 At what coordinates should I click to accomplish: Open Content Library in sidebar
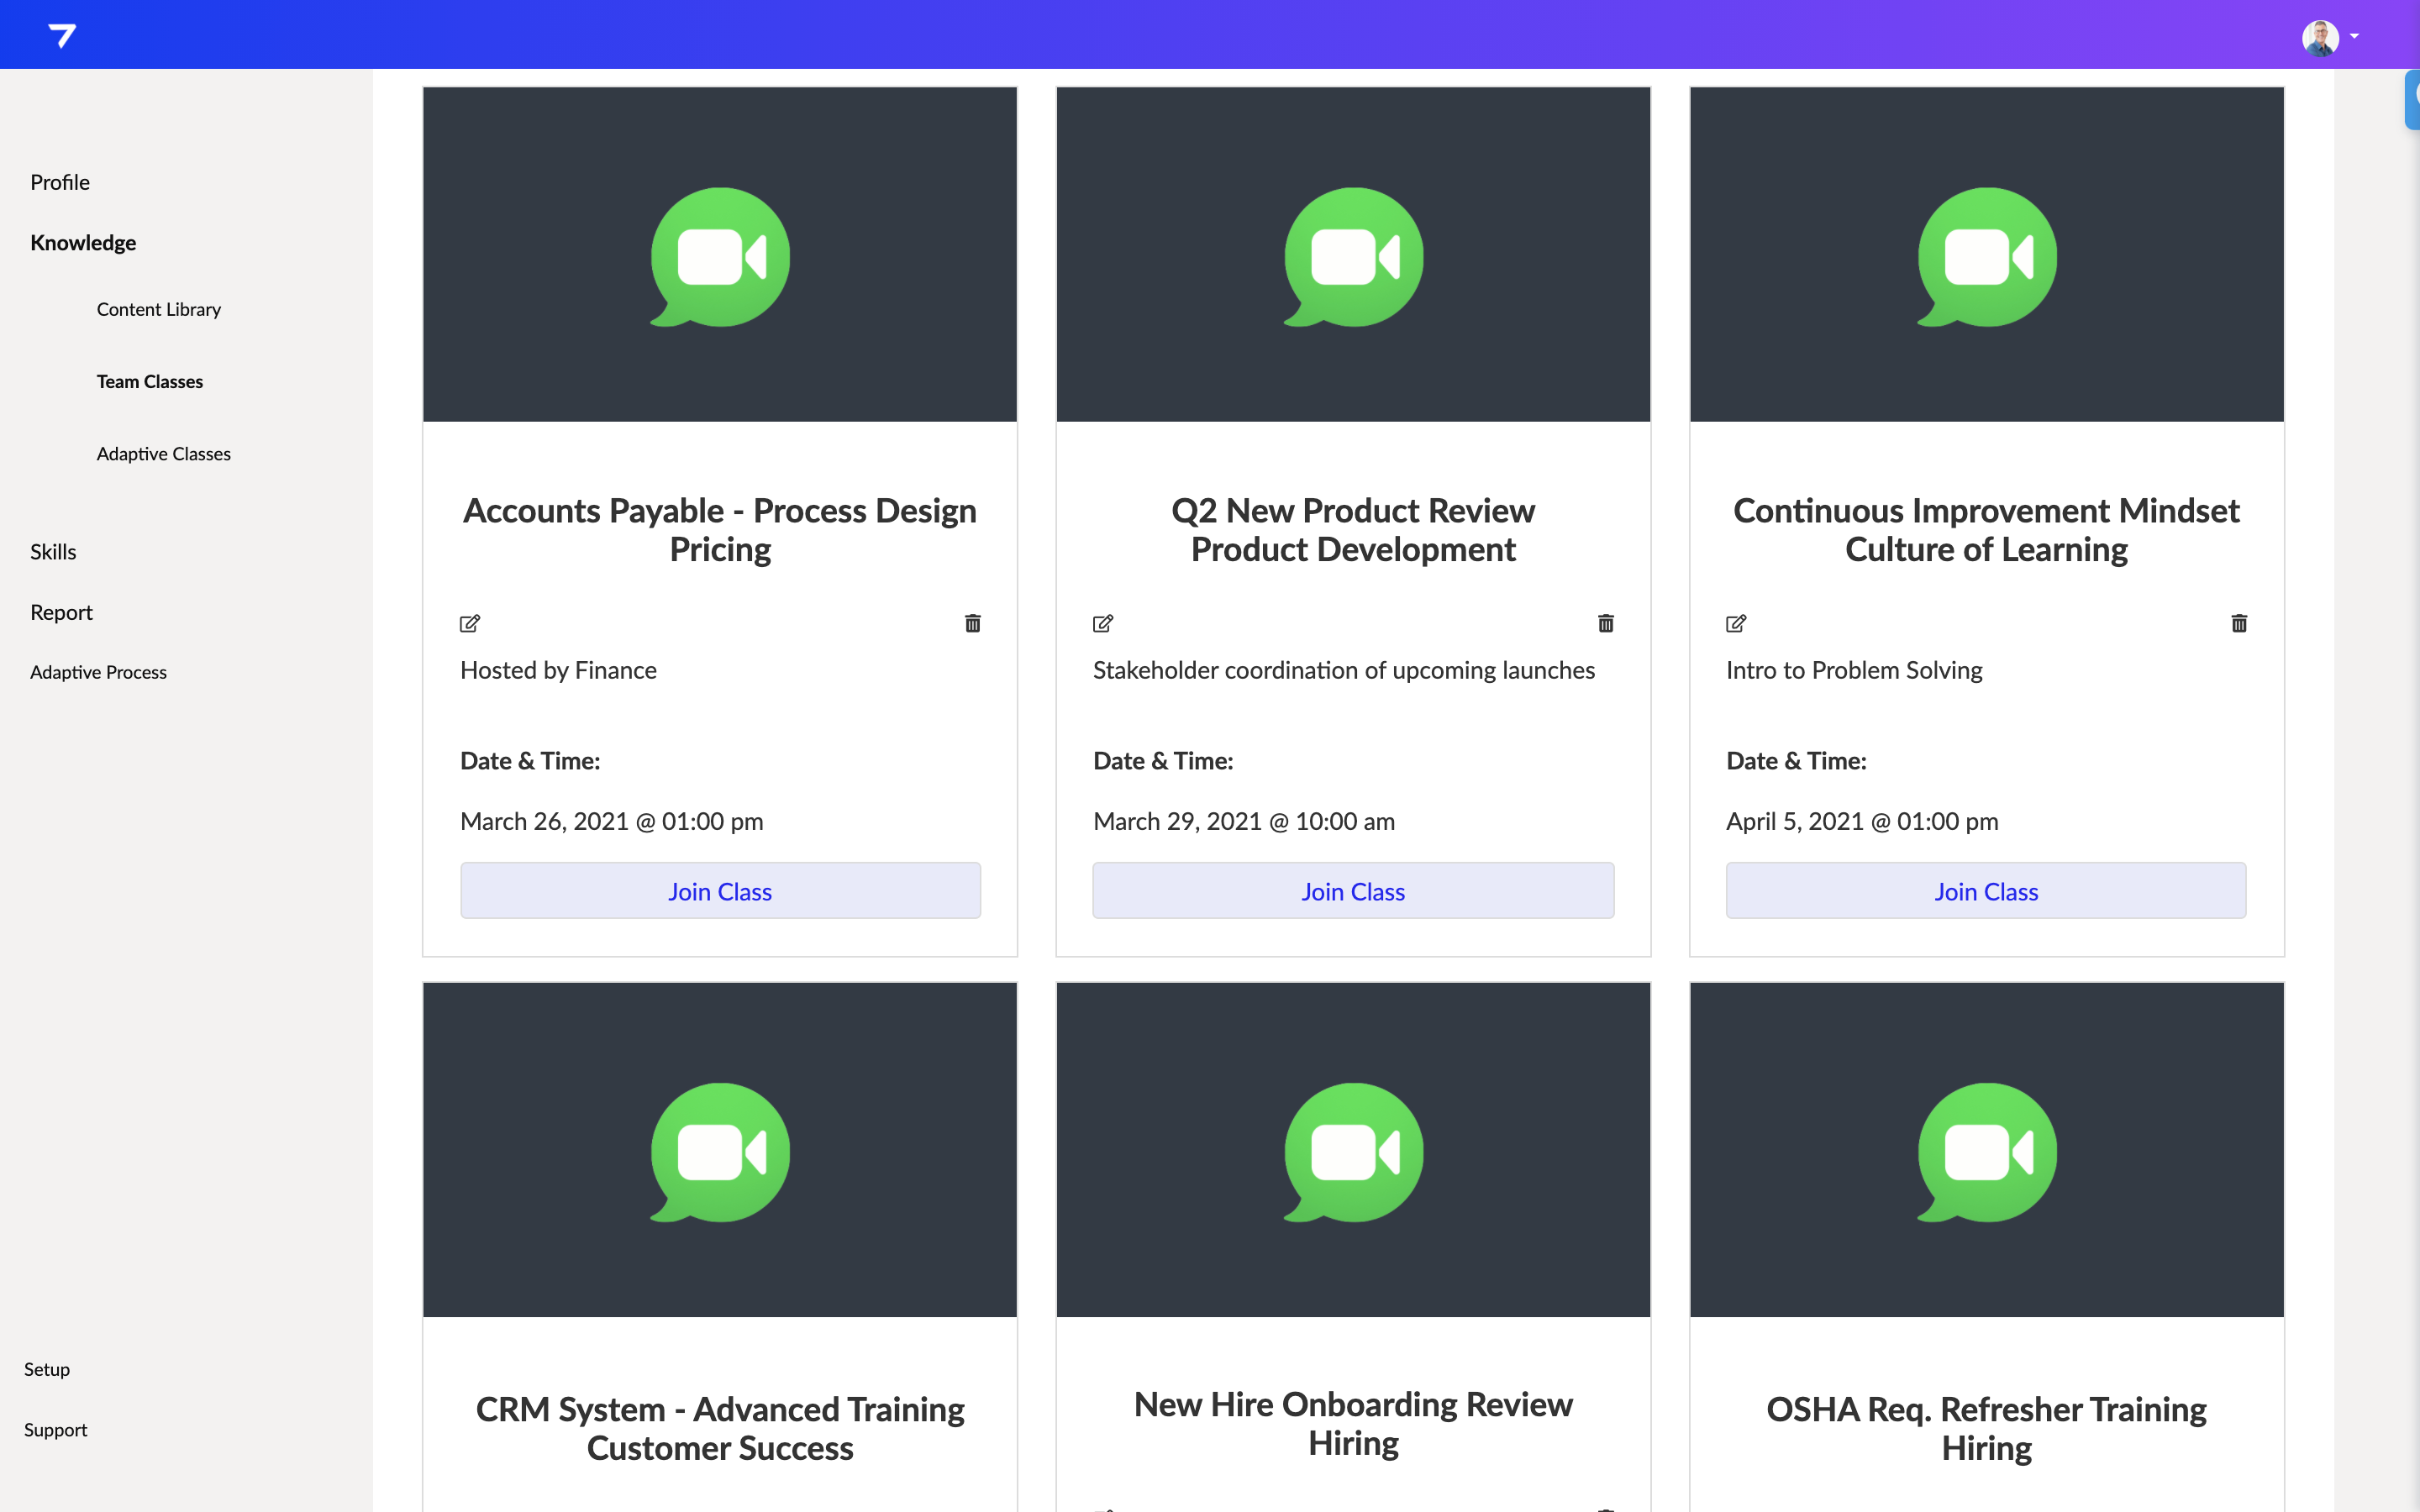(x=158, y=310)
